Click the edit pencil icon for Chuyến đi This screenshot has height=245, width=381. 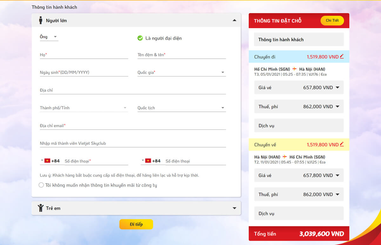pos(342,56)
